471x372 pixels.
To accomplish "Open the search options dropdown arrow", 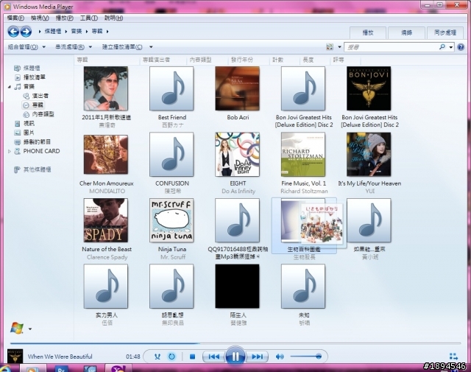I will click(451, 47).
